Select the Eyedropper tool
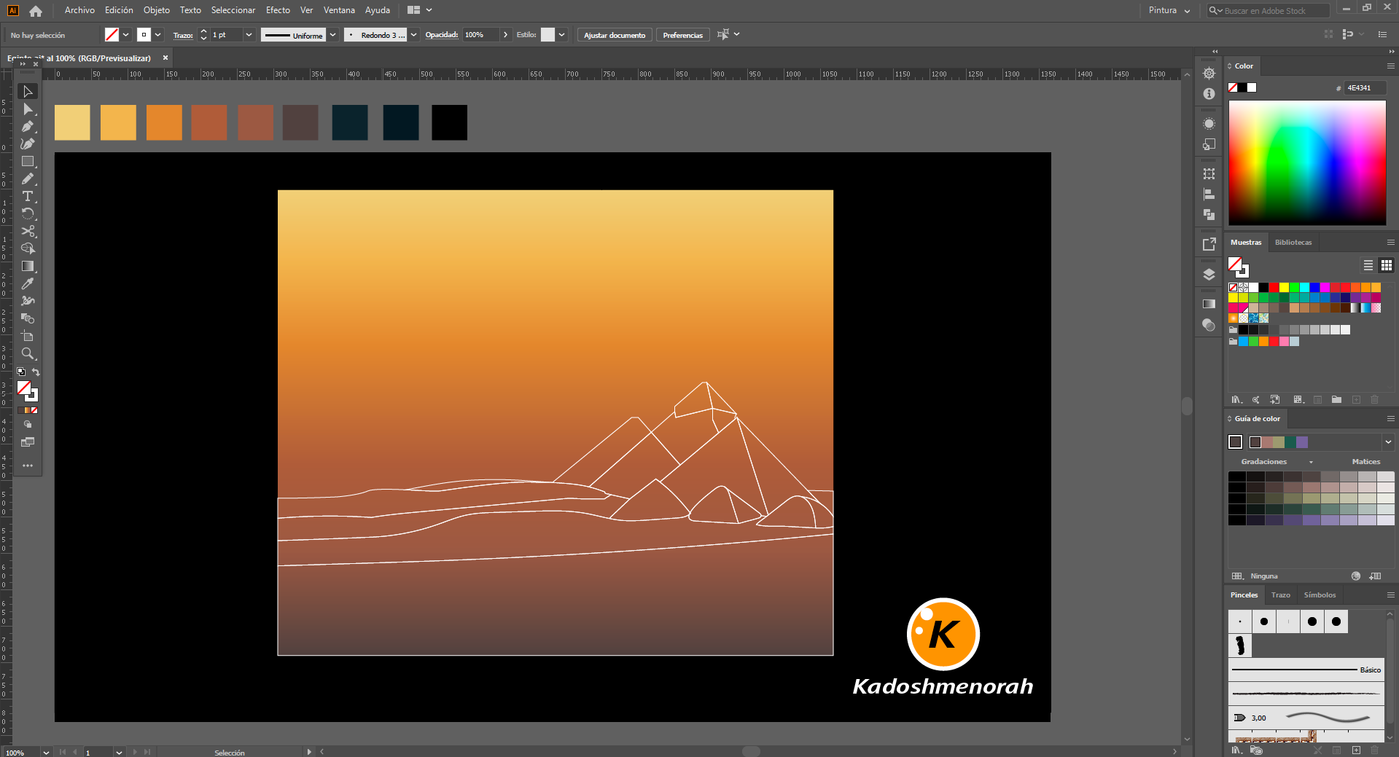Image resolution: width=1399 pixels, height=757 pixels. pos(28,283)
